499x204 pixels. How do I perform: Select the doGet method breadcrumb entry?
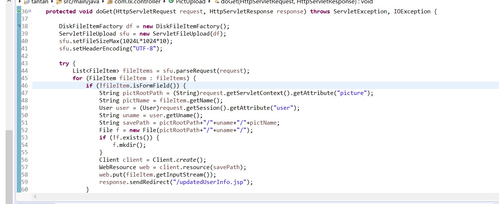tap(293, 2)
